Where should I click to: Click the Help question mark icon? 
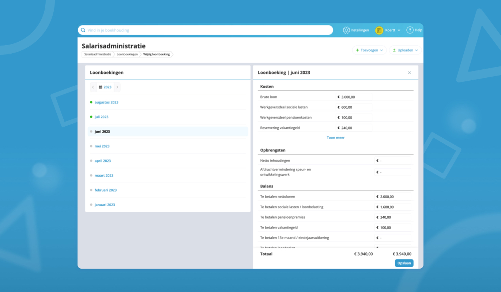point(410,30)
